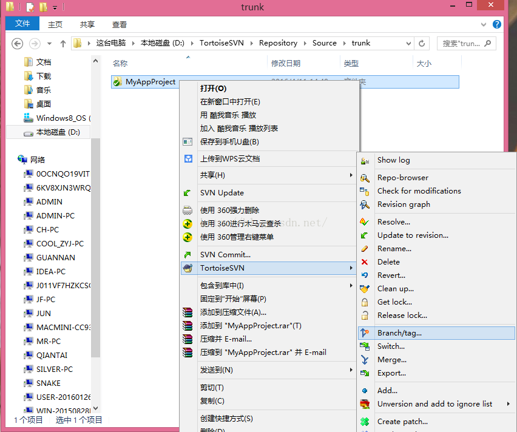The width and height of the screenshot is (517, 432).
Task: Click the Branch/tag icon
Action: (365, 333)
